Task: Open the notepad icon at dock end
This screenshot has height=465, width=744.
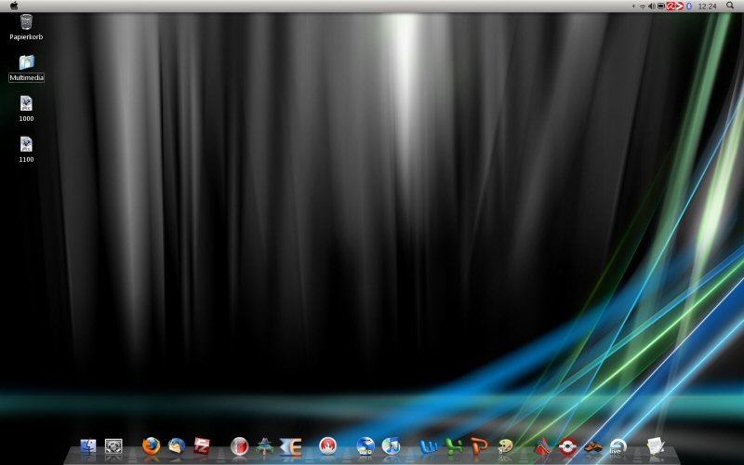Action: click(656, 446)
